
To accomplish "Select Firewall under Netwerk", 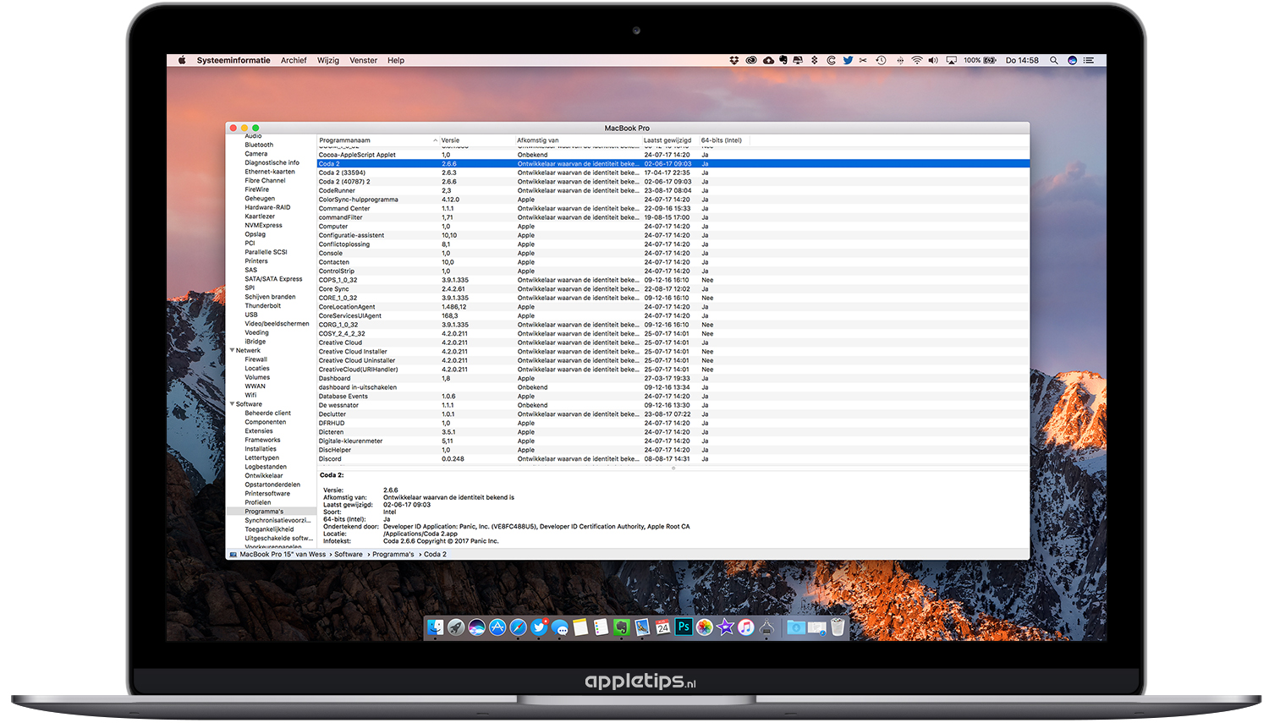I will (256, 359).
